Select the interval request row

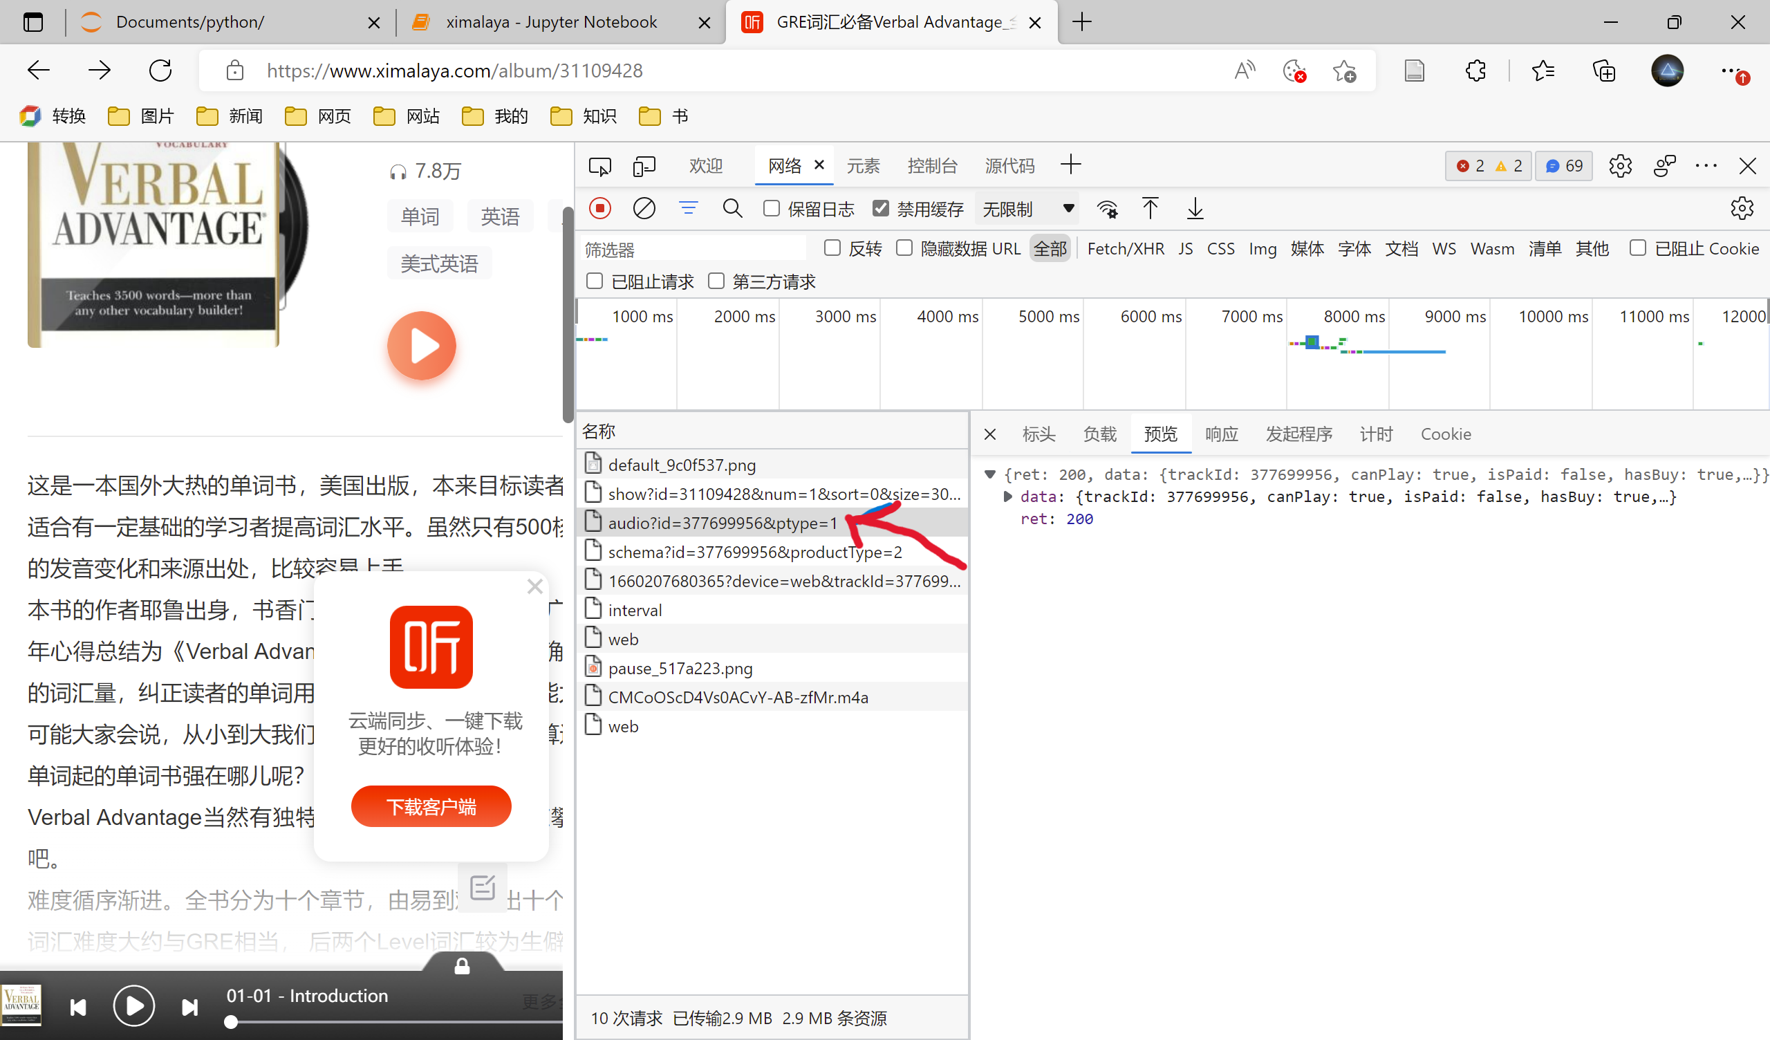pos(772,610)
